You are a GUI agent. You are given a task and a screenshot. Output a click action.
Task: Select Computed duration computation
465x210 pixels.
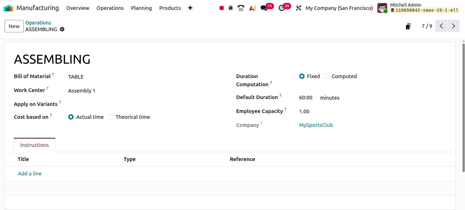point(327,76)
